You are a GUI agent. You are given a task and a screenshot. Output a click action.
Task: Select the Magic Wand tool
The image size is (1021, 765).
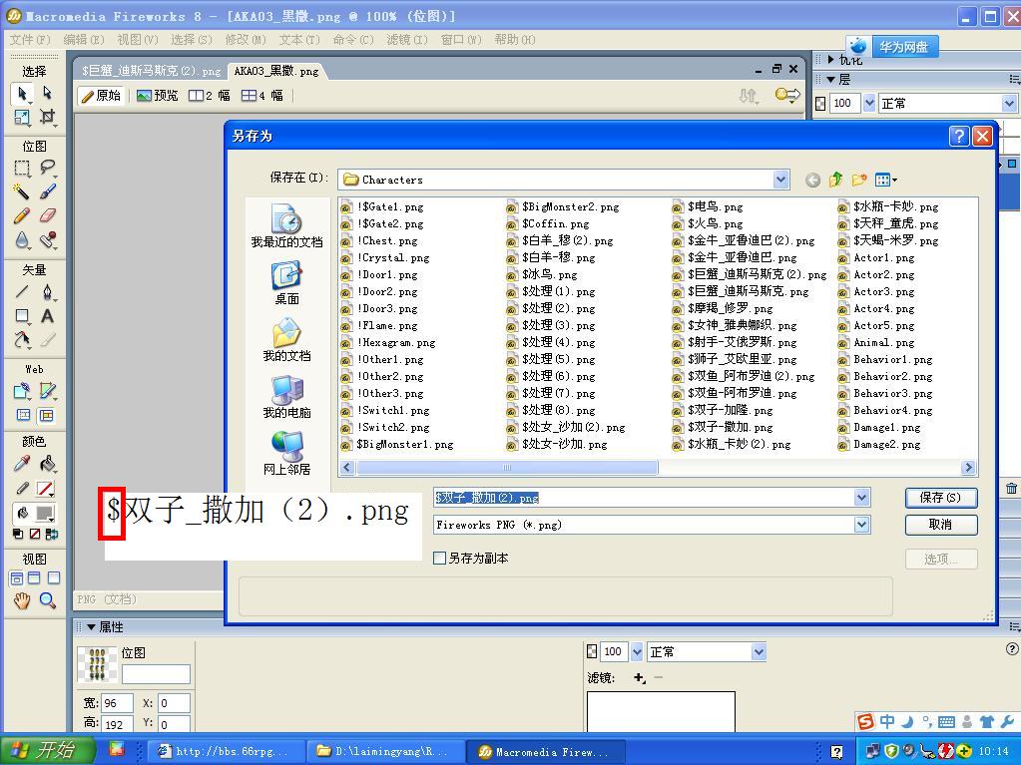coord(22,191)
